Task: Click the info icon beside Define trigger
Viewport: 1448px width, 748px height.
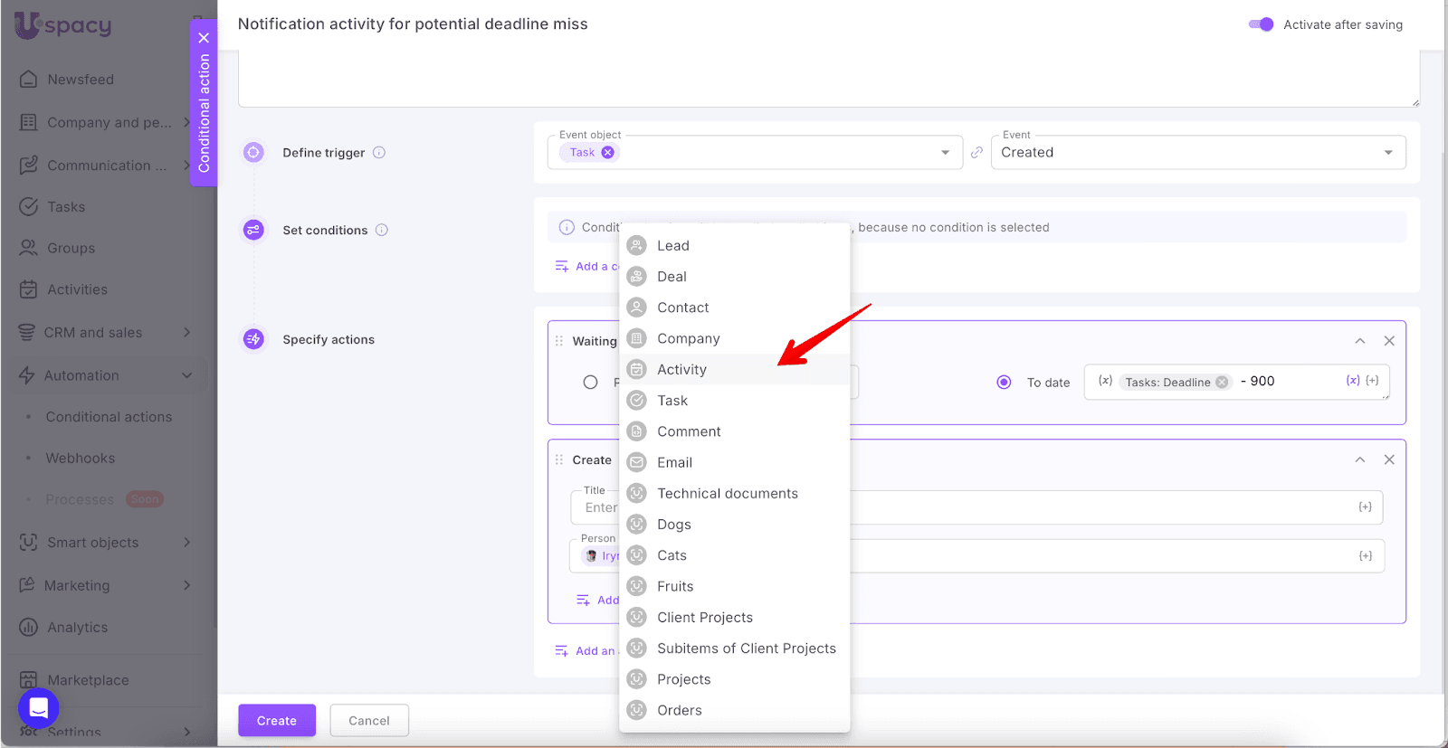Action: [x=379, y=153]
